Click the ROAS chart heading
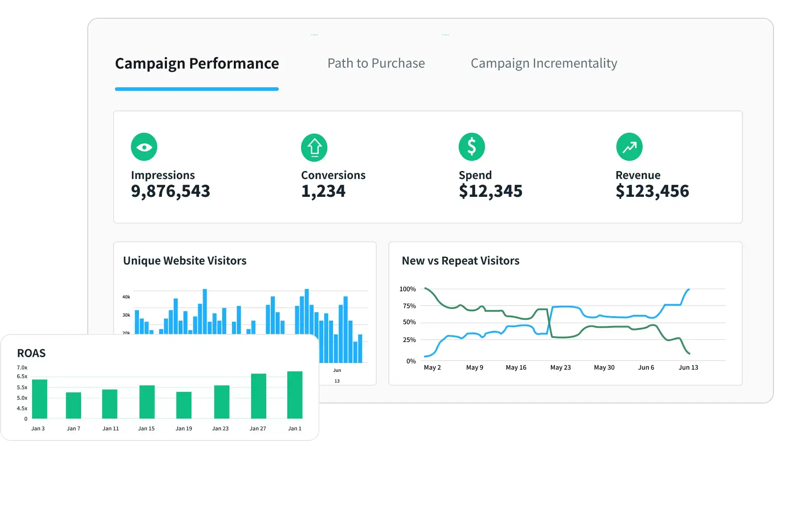The height and width of the screenshot is (505, 790). [31, 353]
